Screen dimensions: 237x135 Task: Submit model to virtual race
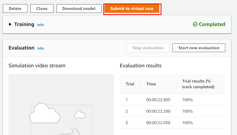132,9
